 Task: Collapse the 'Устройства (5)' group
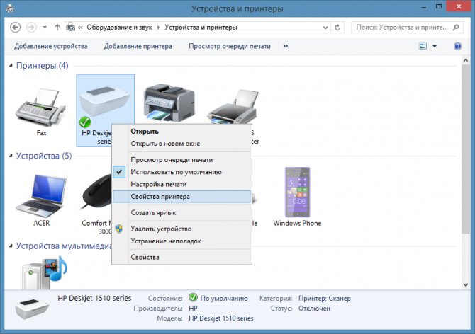(11, 156)
